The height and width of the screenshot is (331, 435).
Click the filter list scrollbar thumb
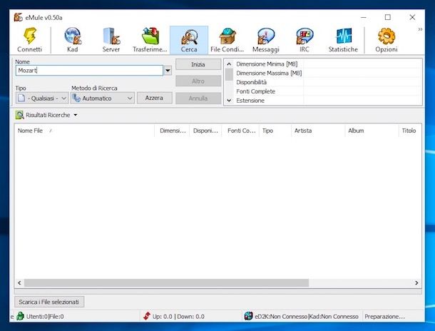[x=229, y=74]
